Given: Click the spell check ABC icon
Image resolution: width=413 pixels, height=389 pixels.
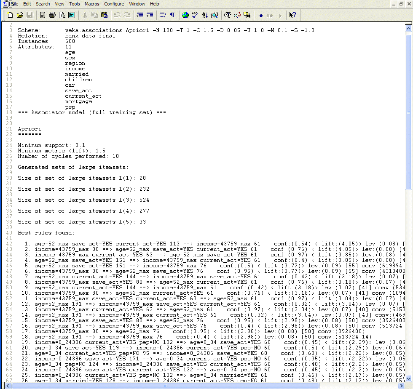Looking at the screenshot, I should 195,15.
